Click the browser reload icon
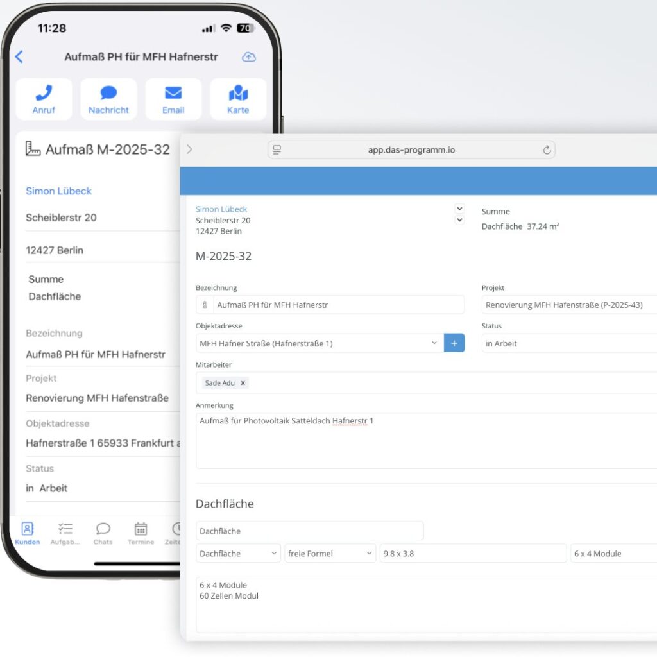The image size is (657, 657). [x=547, y=150]
